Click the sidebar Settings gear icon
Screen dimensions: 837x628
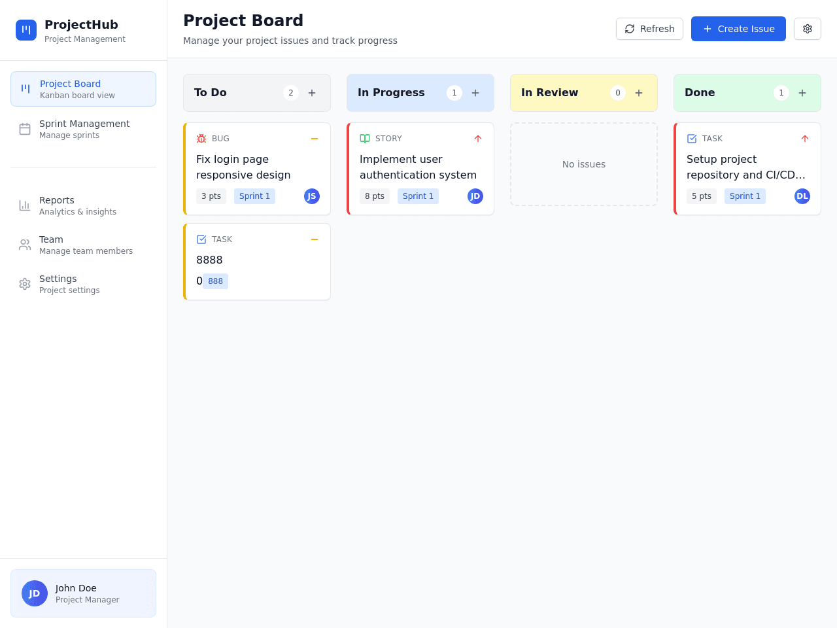coord(25,284)
